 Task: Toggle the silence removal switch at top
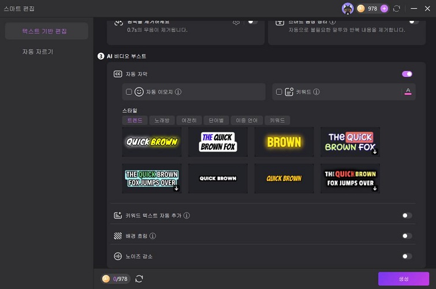[252, 22]
